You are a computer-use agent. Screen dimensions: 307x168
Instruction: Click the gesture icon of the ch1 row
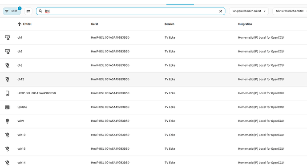coord(7,37)
